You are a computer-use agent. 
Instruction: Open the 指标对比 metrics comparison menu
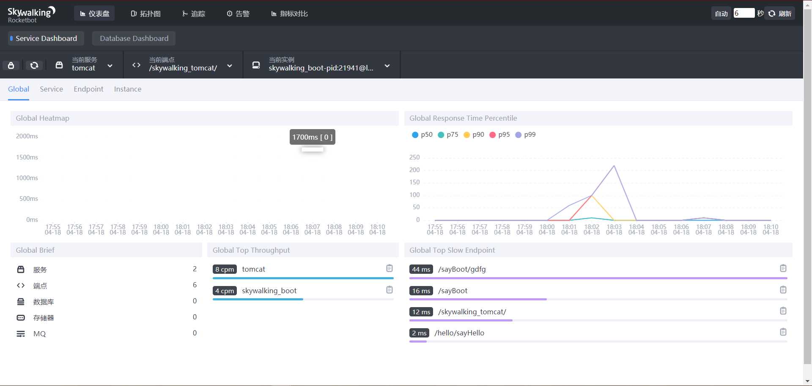[x=289, y=13]
